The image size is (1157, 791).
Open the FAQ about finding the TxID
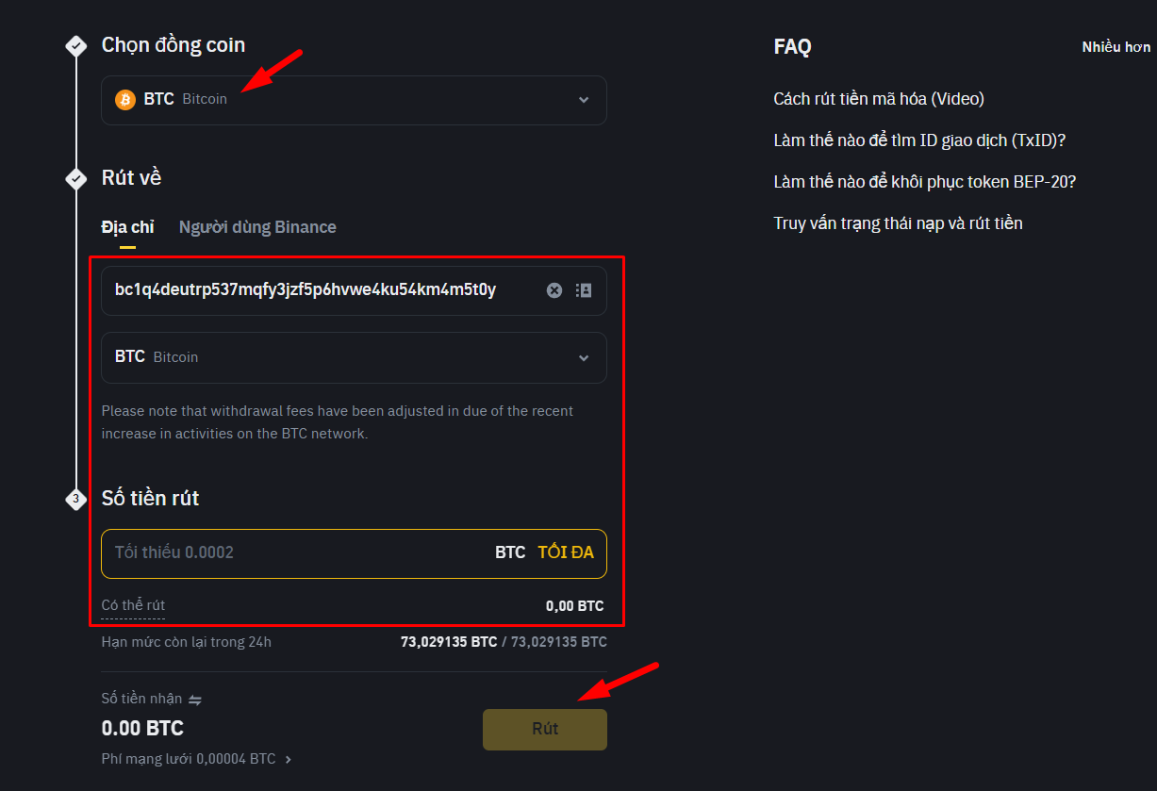pyautogui.click(x=919, y=140)
